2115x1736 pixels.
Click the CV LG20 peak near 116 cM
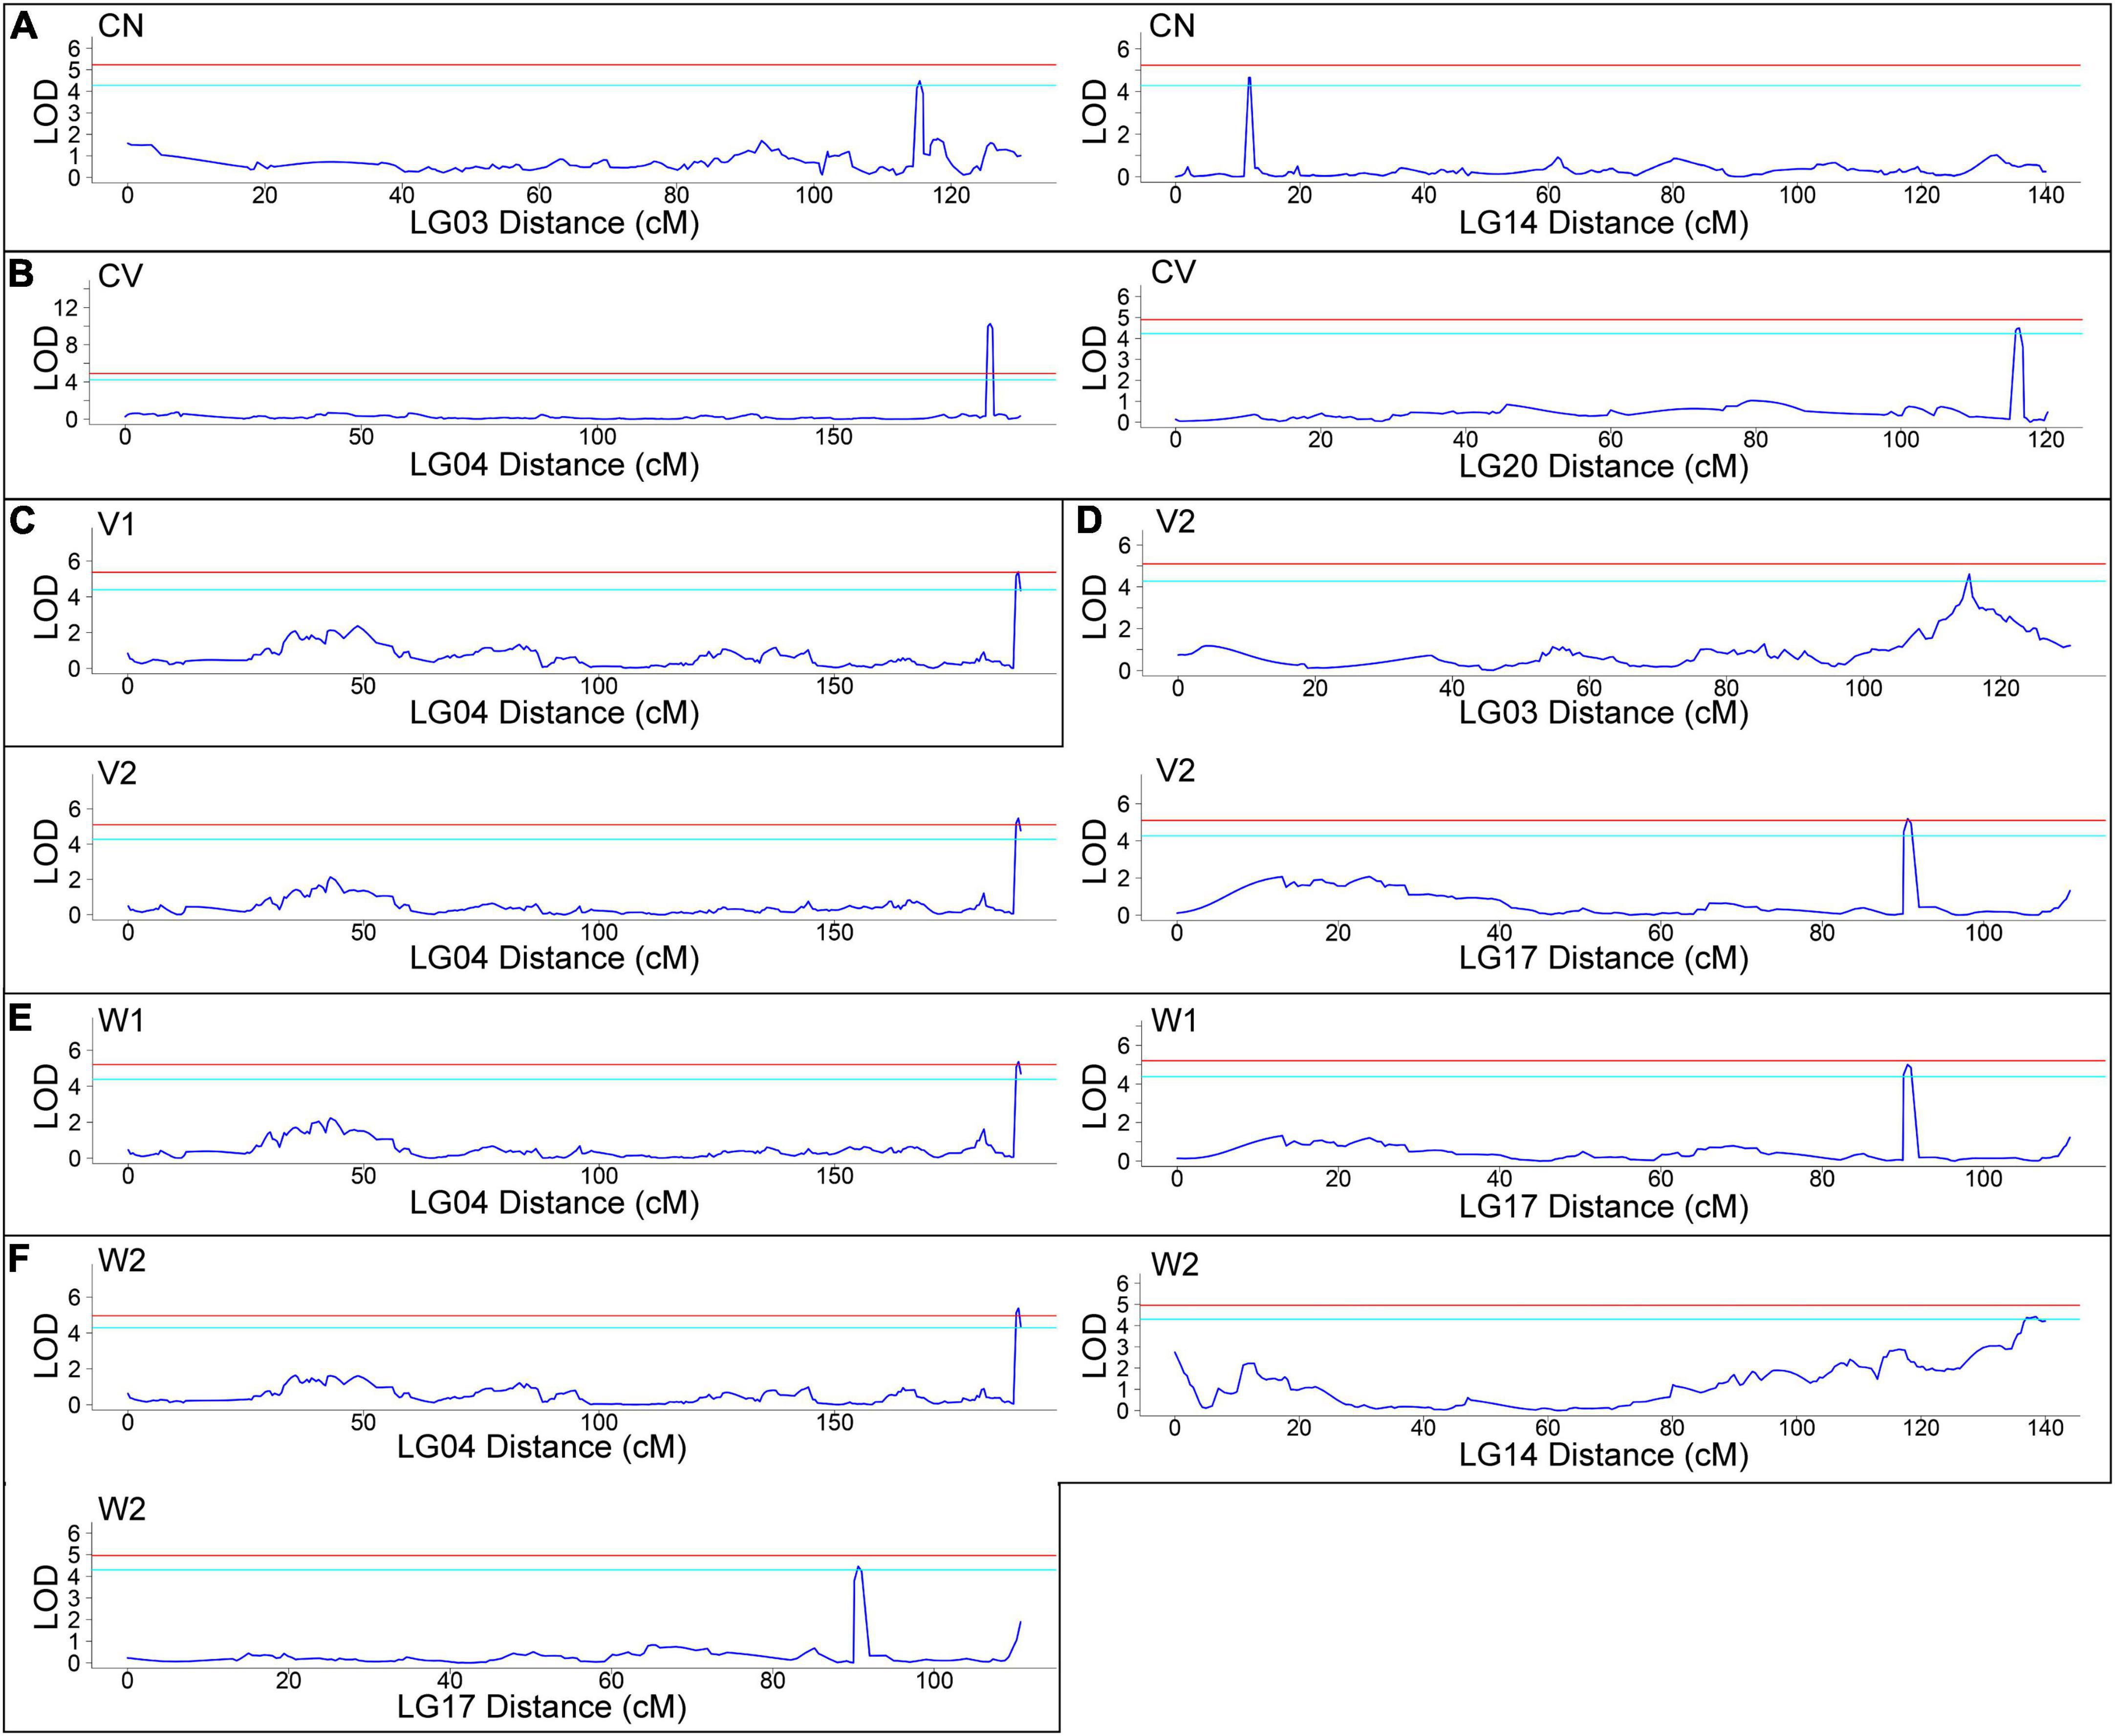pos(2018,329)
